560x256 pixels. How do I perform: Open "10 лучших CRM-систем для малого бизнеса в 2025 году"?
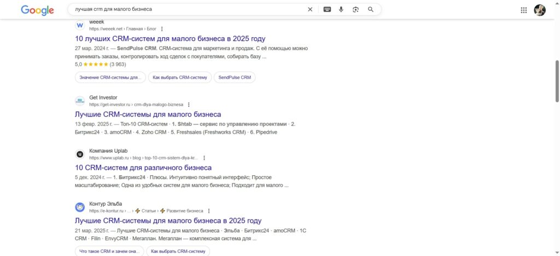[170, 39]
